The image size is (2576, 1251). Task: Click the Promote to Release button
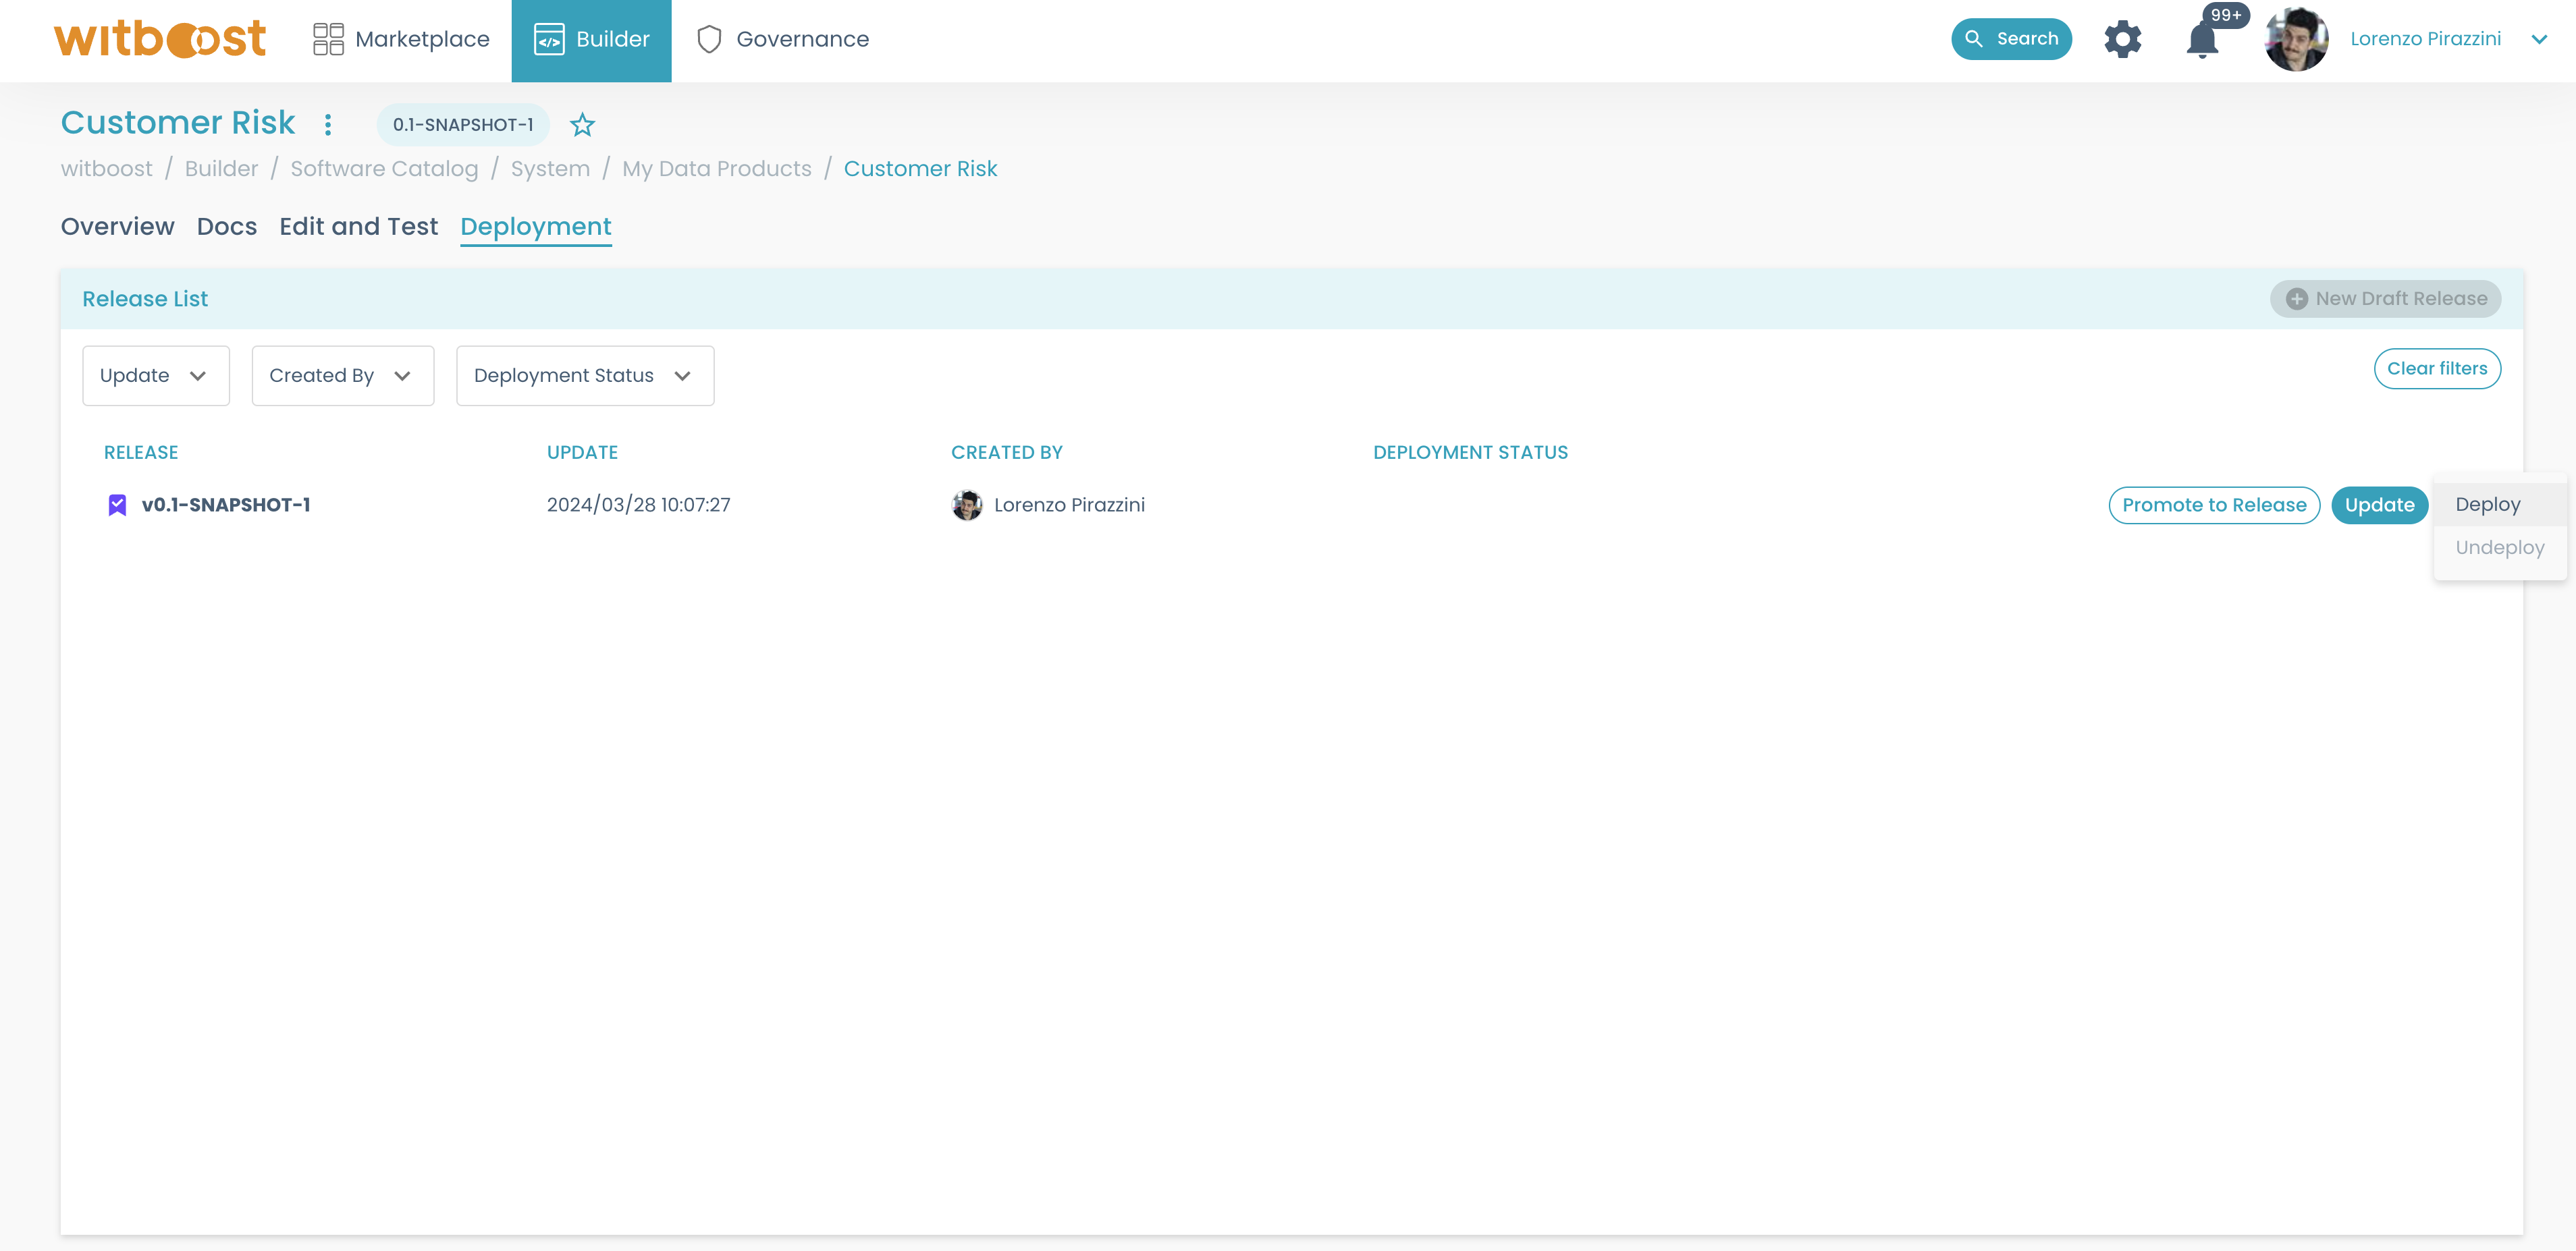click(2215, 504)
